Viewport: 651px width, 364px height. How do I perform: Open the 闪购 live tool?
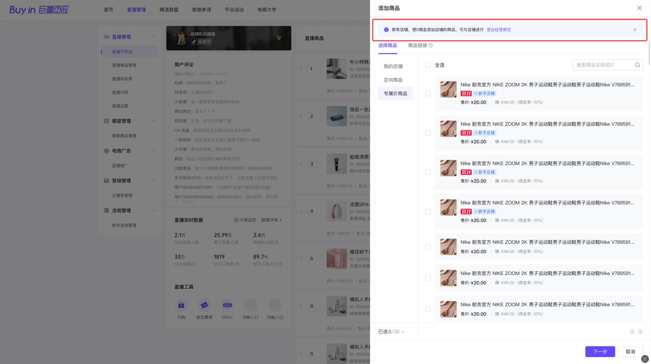coord(181,305)
